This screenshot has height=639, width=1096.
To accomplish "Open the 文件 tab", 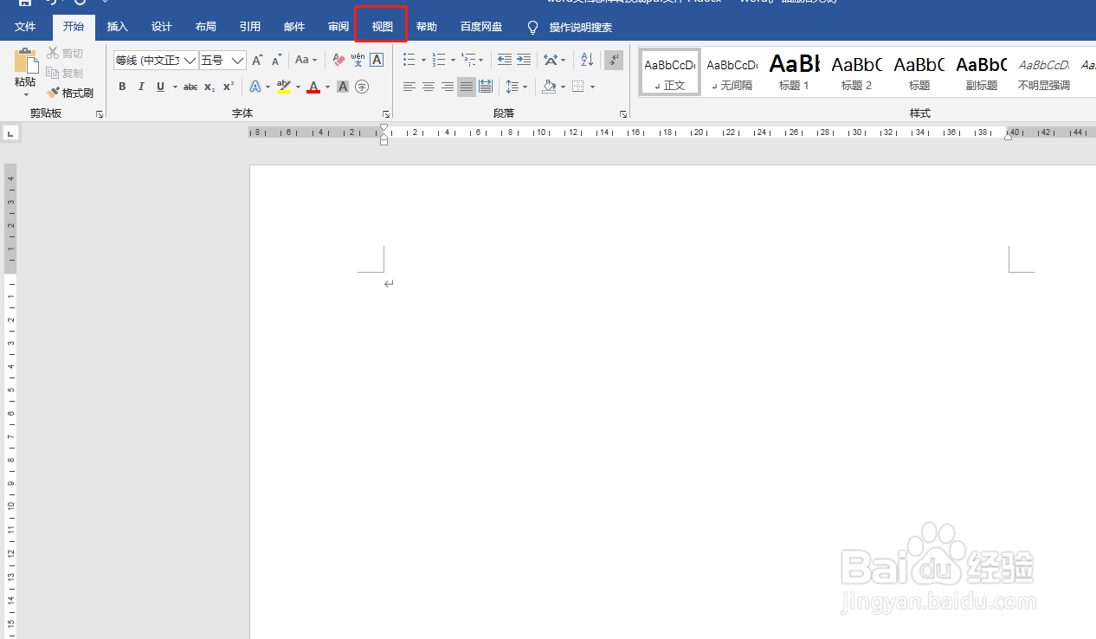I will (26, 27).
